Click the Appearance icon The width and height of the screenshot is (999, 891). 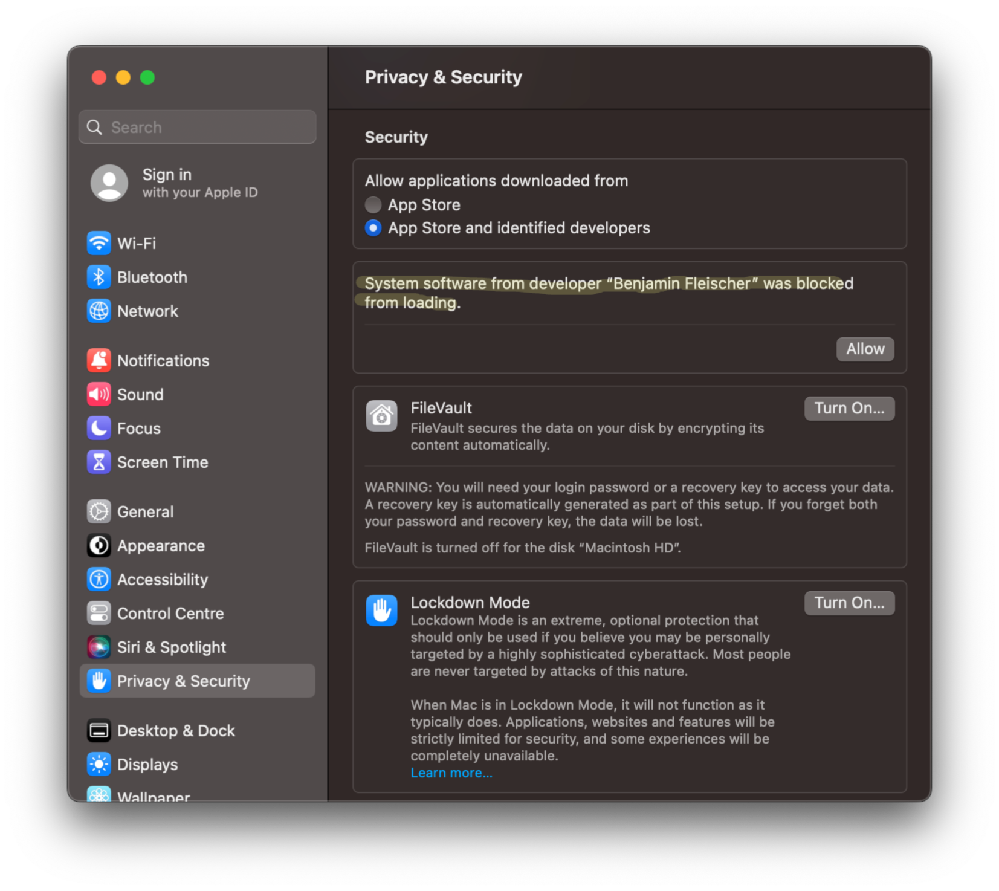pyautogui.click(x=99, y=545)
